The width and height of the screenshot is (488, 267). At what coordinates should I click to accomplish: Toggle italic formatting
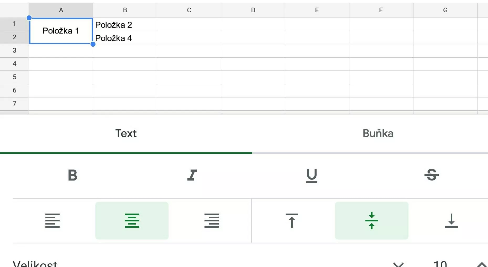coord(192,175)
